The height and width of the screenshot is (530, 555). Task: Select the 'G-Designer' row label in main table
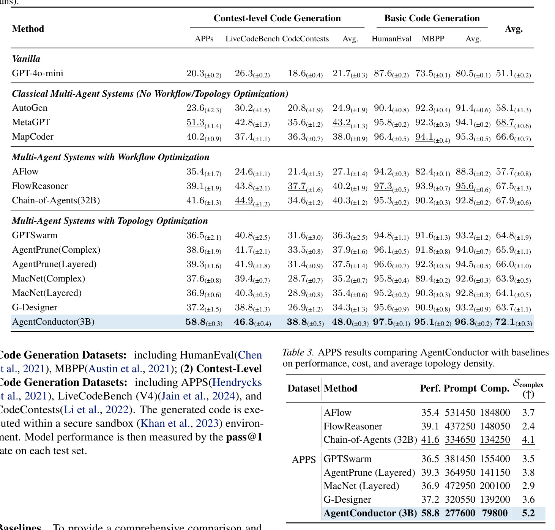(35, 307)
